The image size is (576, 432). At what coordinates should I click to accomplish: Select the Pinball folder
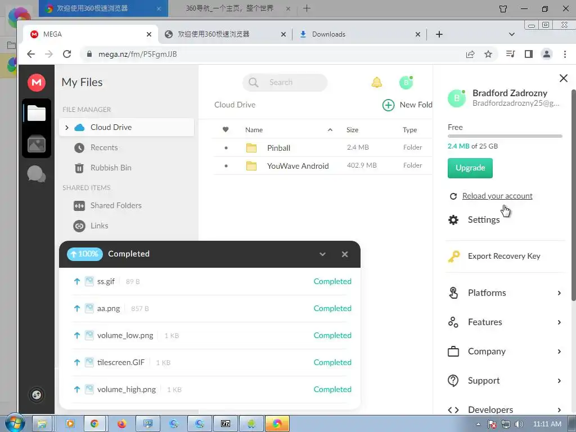click(322, 148)
